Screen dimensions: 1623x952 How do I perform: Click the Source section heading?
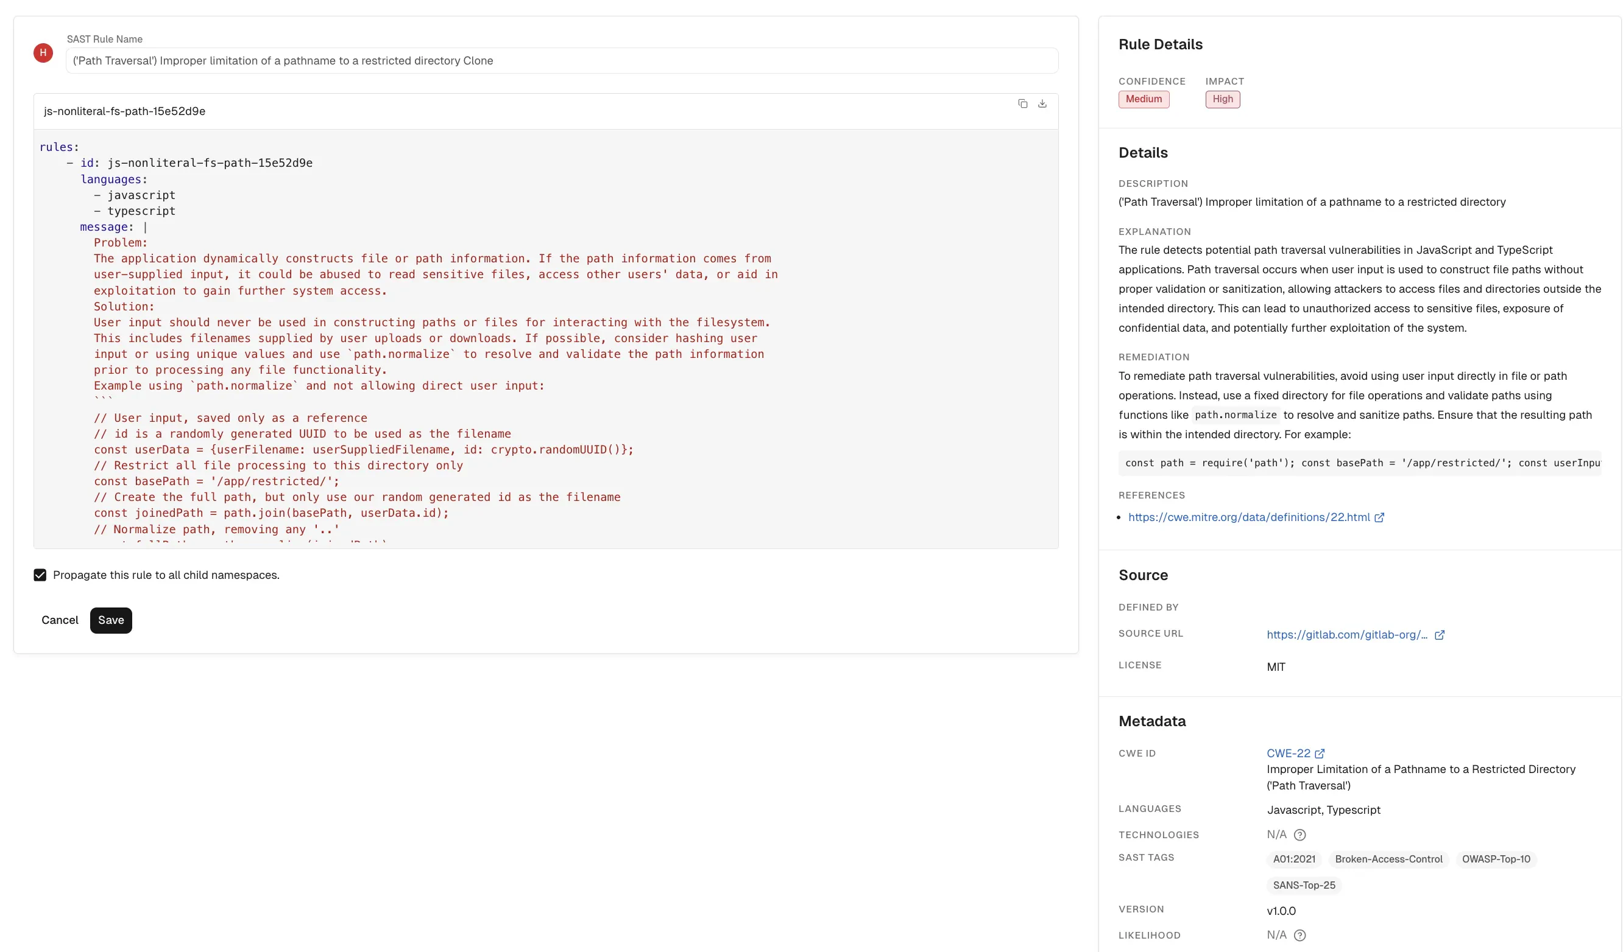coord(1143,575)
